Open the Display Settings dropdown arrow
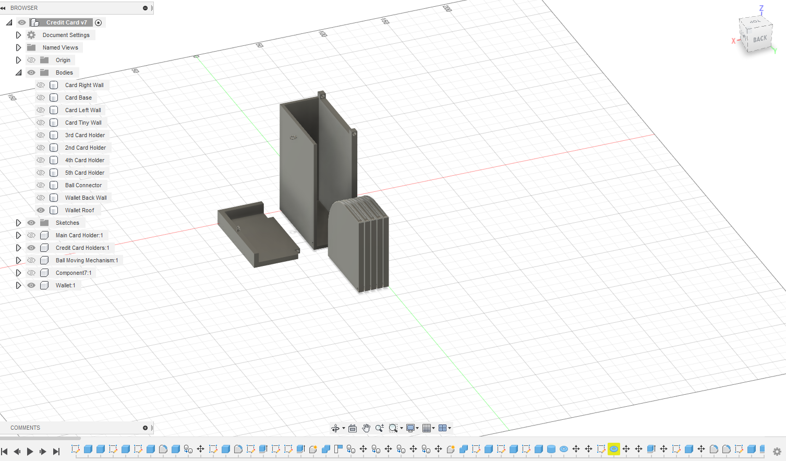The width and height of the screenshot is (786, 461). [x=417, y=428]
